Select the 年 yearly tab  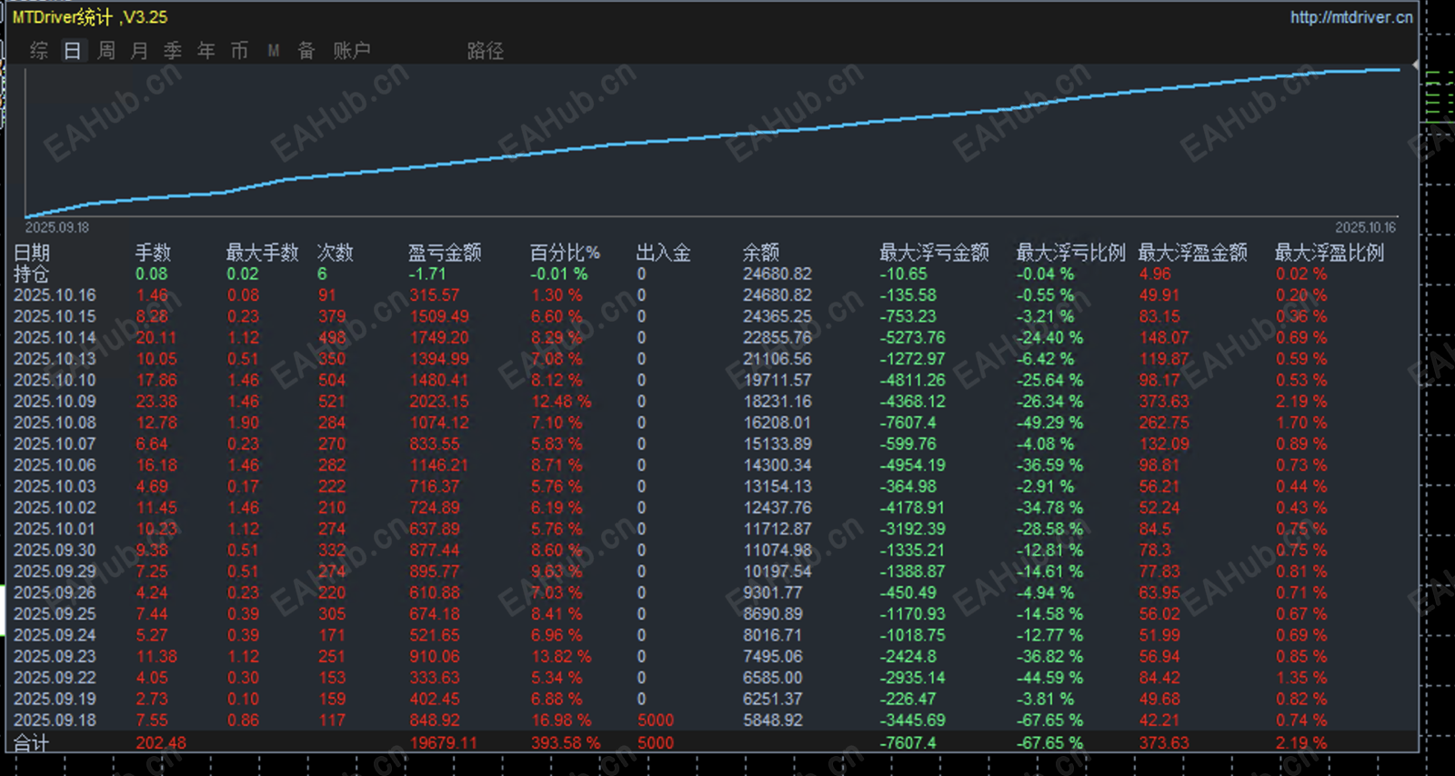[206, 51]
